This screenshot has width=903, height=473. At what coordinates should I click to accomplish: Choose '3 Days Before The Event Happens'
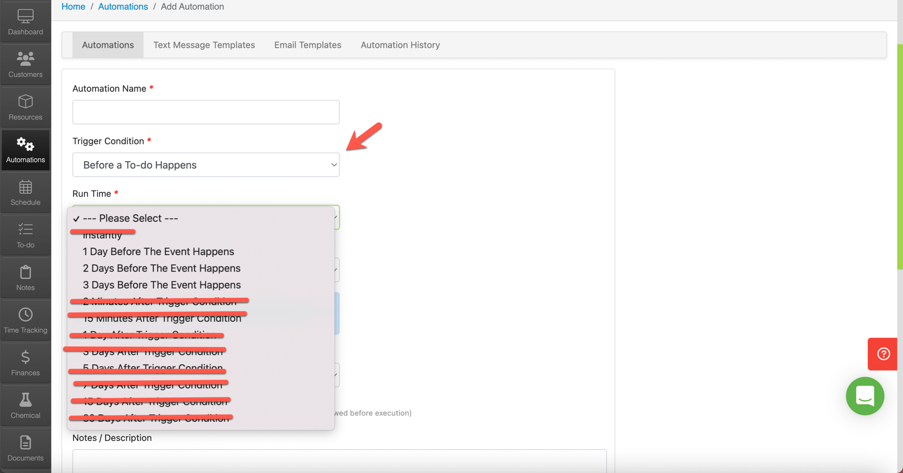click(x=162, y=285)
